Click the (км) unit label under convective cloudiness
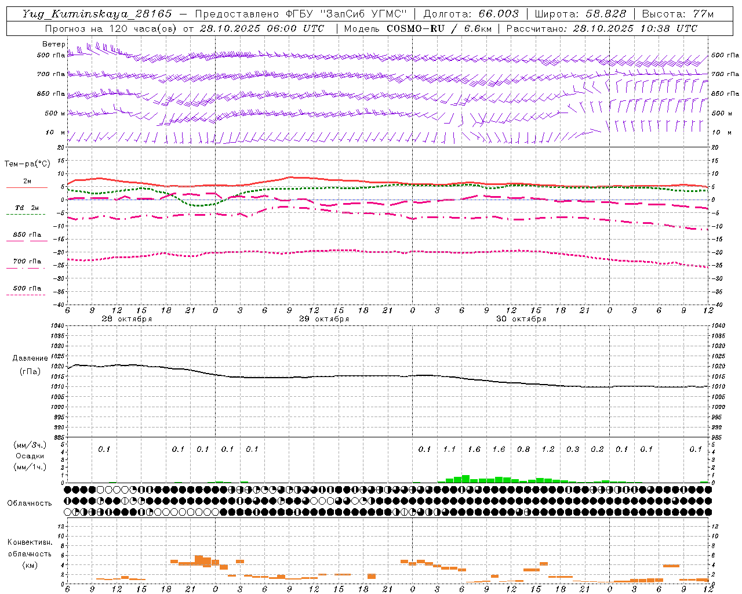742x594 pixels. 30,565
